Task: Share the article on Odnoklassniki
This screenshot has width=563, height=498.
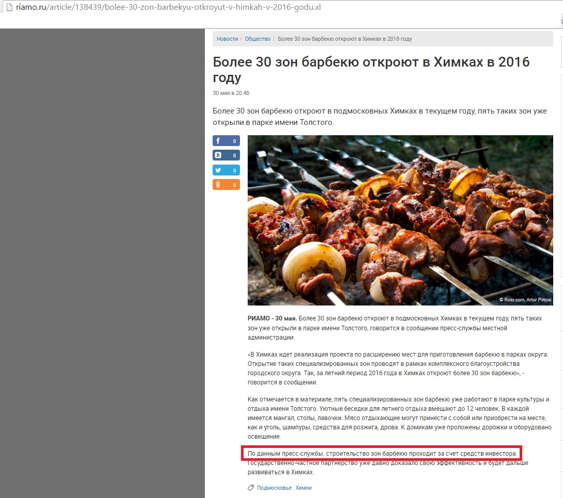Action: 226,185
